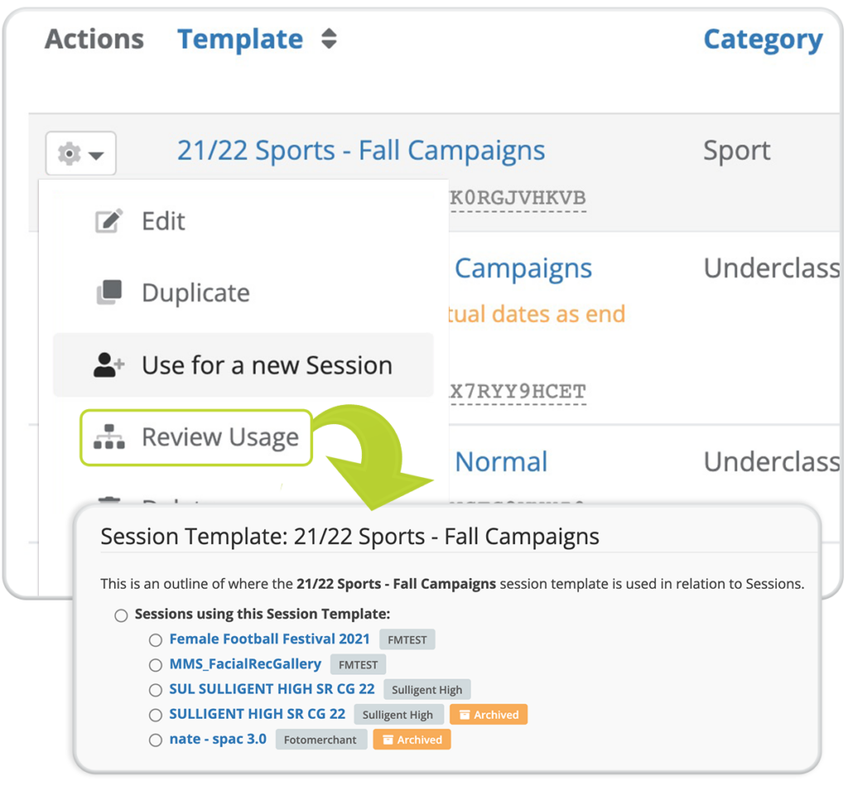Select radio for Female Football Festival 2021
The width and height of the screenshot is (848, 786).
[x=156, y=640]
